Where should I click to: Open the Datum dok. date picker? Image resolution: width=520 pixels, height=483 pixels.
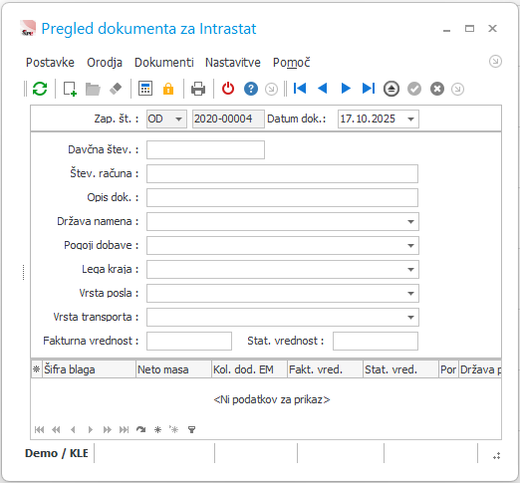tap(410, 119)
